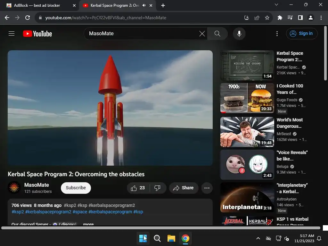The height and width of the screenshot is (246, 328).
Task: Click the browser address bar URL
Action: tap(106, 18)
